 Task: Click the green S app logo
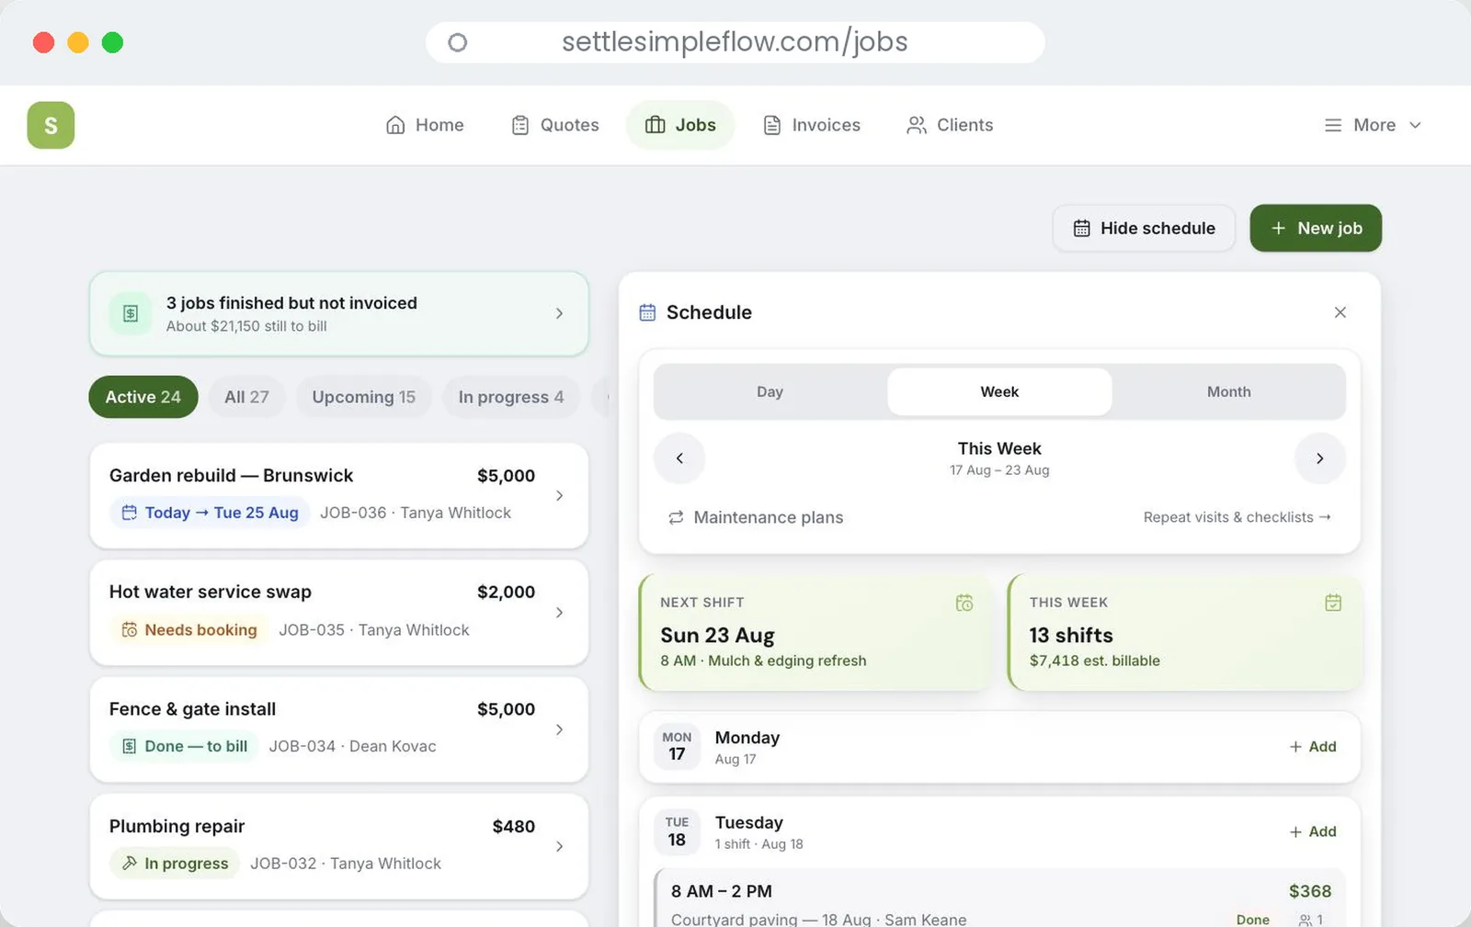coord(51,125)
